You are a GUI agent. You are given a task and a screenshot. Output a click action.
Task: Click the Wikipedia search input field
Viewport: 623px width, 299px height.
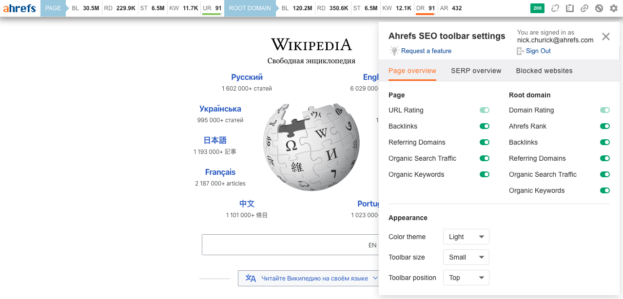click(x=292, y=244)
